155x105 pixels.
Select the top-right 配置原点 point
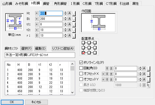point(95,43)
